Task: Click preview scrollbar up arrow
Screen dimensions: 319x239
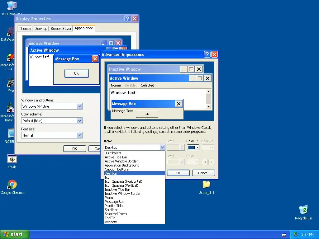Action: pos(208,92)
